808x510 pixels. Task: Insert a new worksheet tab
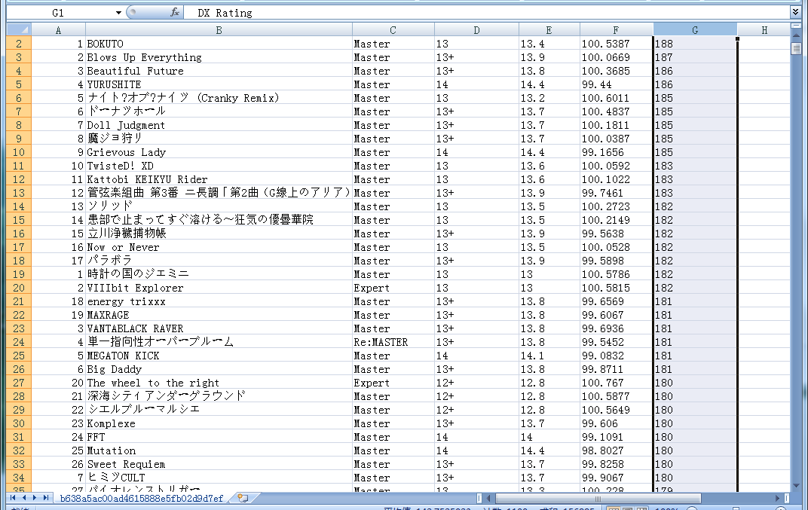[x=242, y=499]
